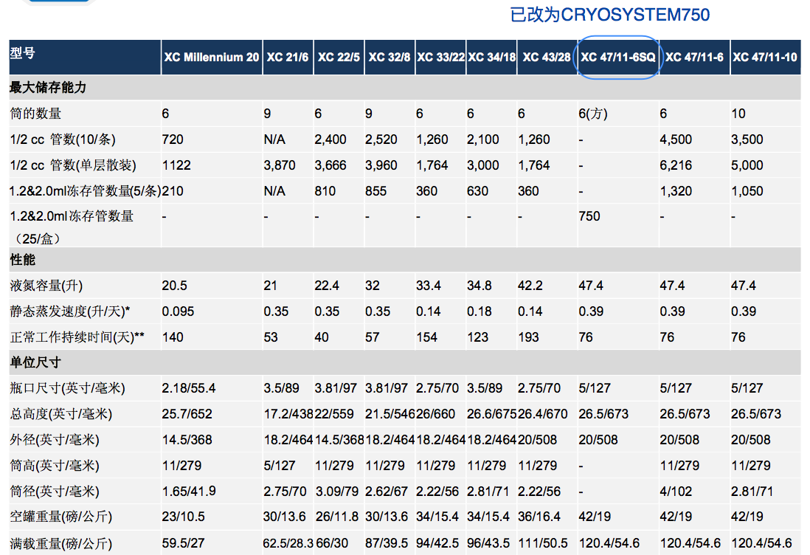
Task: Select the XC 47/11-10 column header
Action: coord(764,58)
